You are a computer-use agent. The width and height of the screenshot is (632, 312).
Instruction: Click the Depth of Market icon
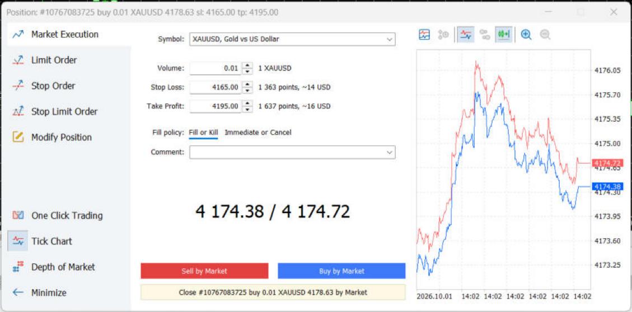(x=17, y=267)
